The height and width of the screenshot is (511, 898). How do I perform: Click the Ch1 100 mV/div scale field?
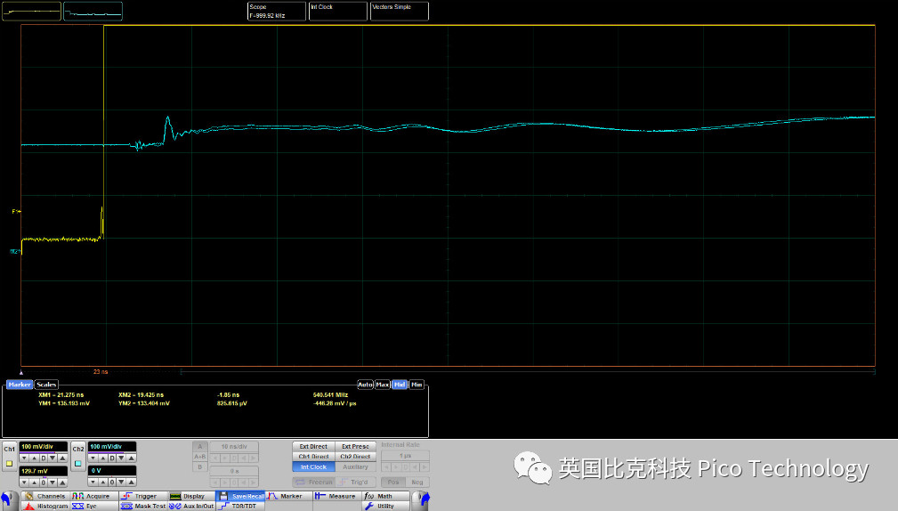pos(43,446)
